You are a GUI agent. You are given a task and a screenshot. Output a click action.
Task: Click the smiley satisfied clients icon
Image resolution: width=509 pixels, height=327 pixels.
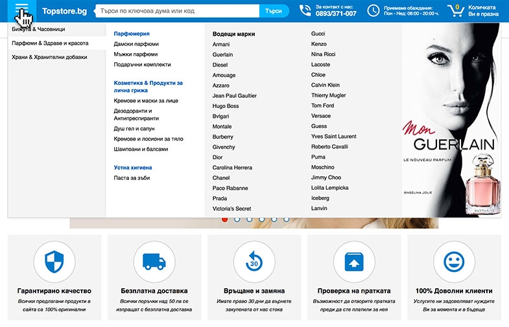[454, 262]
